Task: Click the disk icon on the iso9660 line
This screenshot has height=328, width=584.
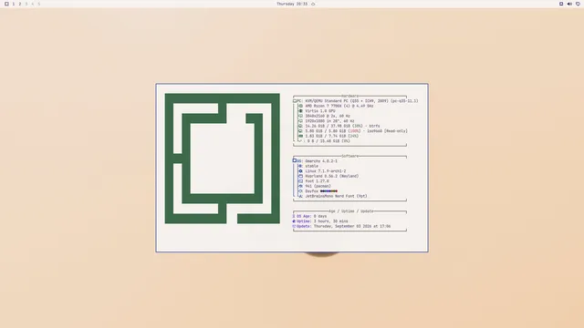Action: click(x=300, y=131)
